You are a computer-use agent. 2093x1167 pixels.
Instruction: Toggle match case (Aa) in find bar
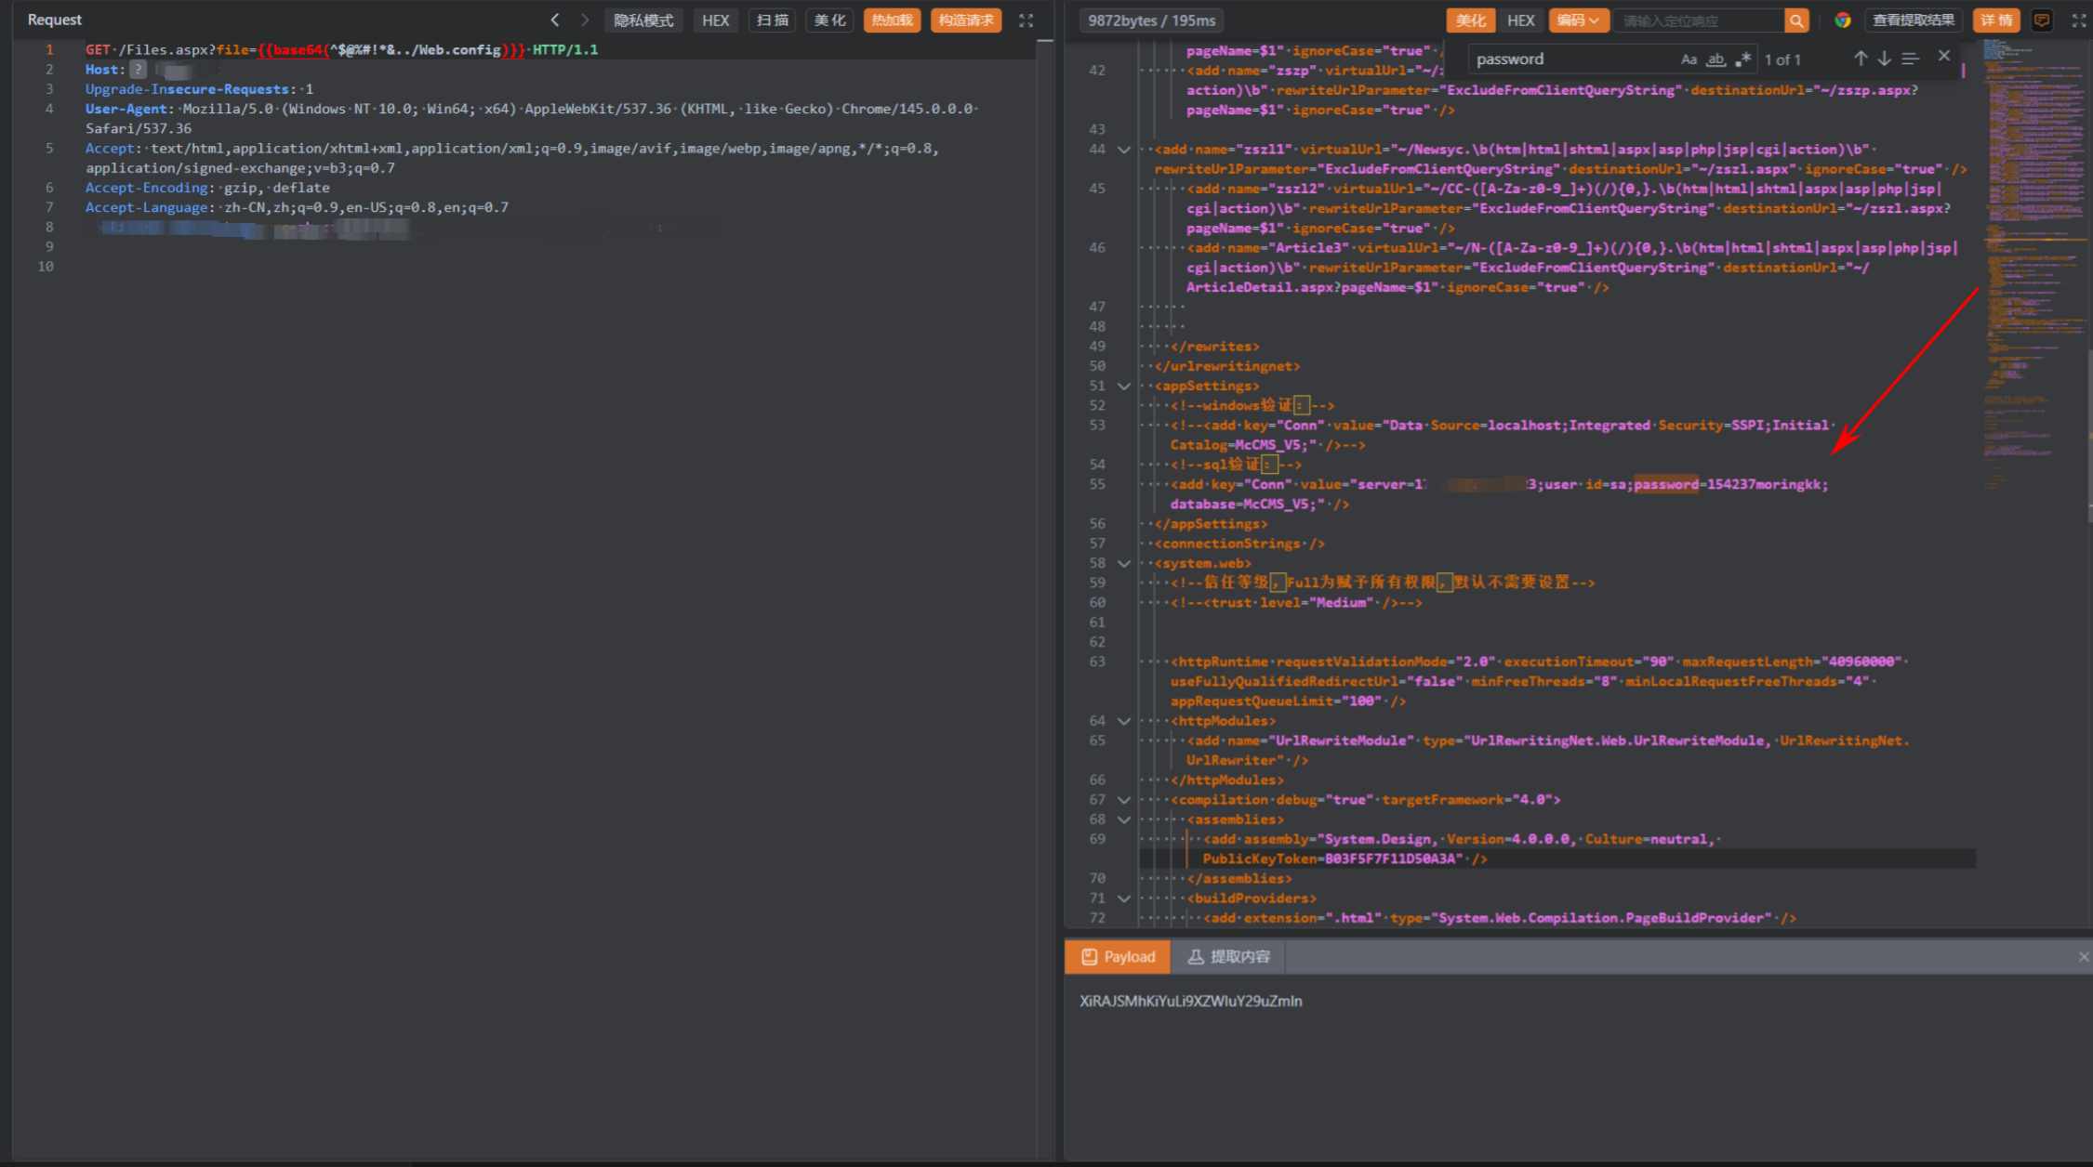[x=1689, y=59]
